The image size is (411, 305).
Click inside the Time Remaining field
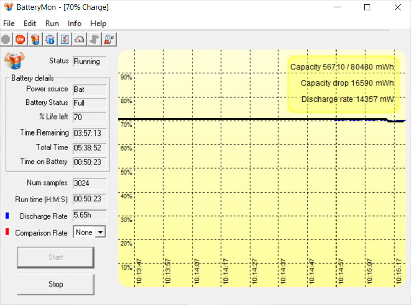pyautogui.click(x=89, y=132)
